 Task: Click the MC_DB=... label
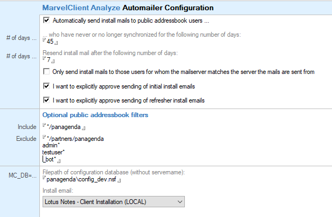click(23, 175)
